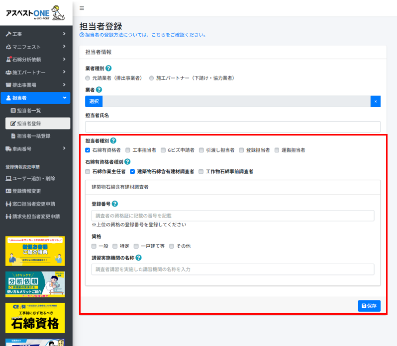Click help icon next to 講習実施機関の名称

139,258
